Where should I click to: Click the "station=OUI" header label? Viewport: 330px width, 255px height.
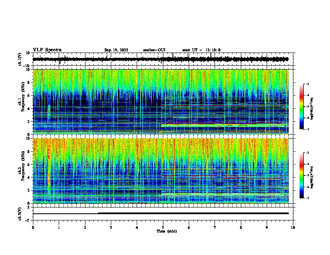point(154,50)
